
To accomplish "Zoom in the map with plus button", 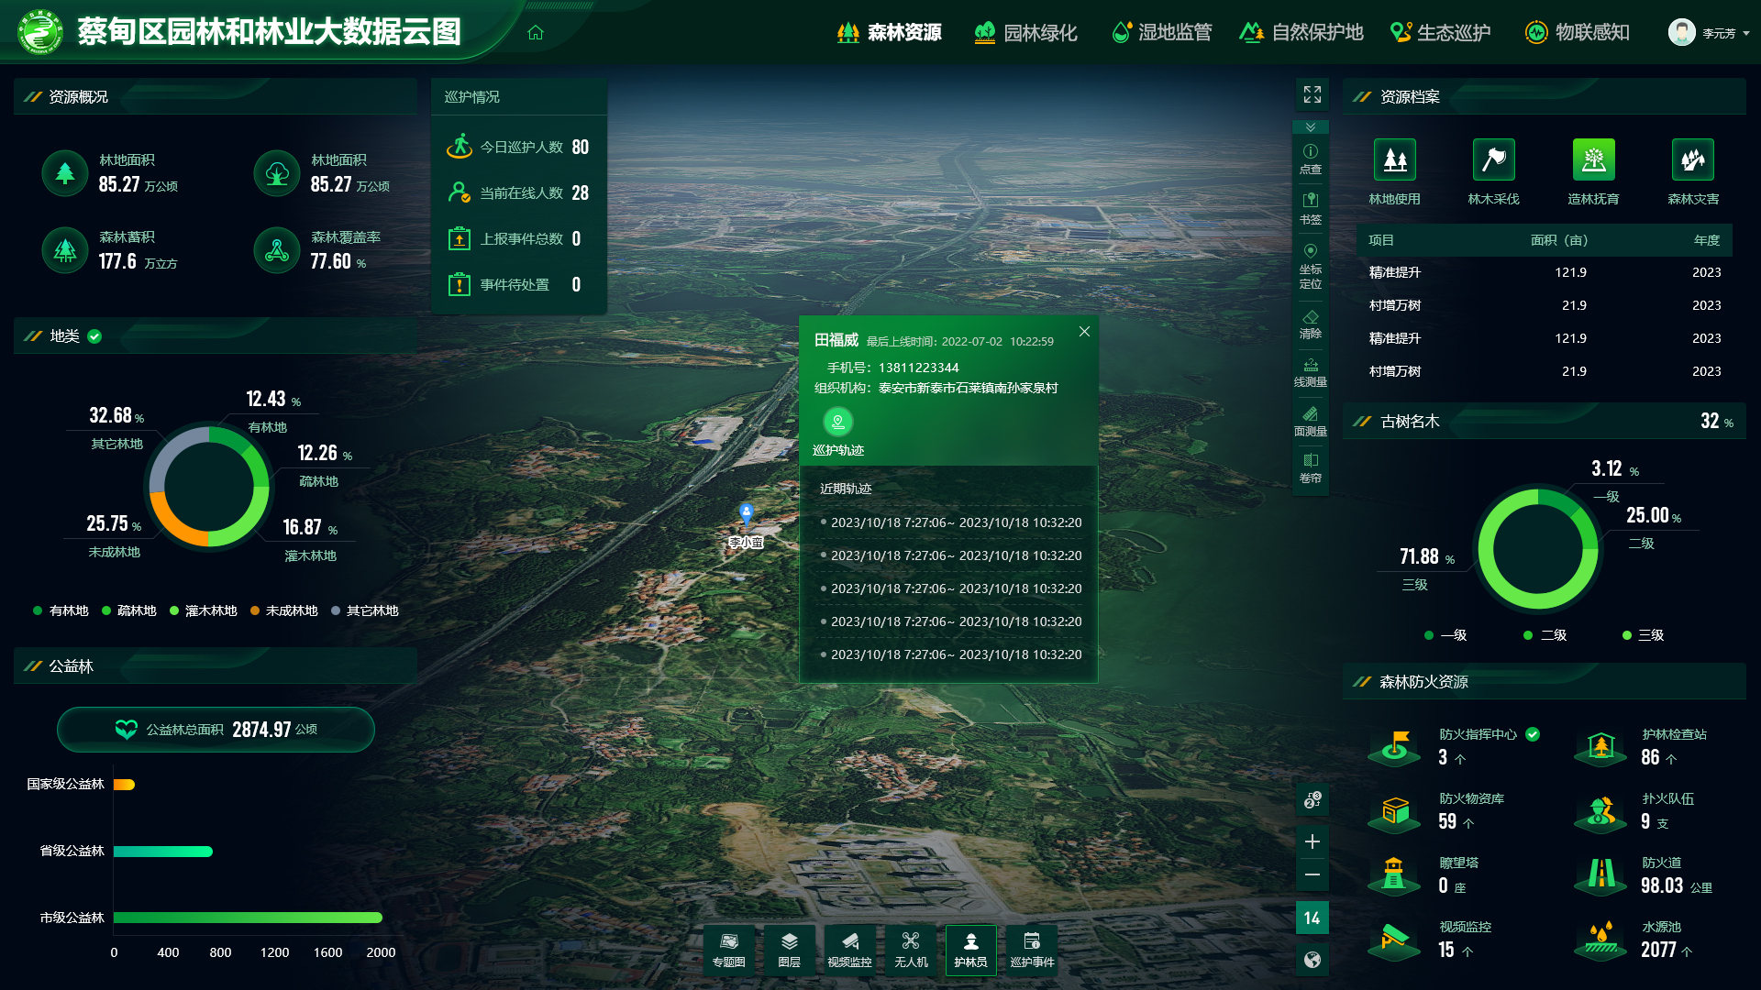I will coord(1312,841).
